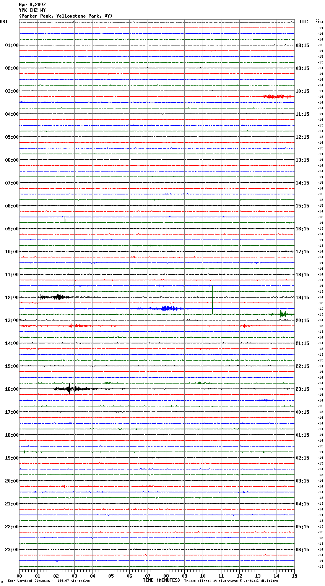This screenshot has height=586, width=325.
Task: Select the '01:00' MST row label
Action: pyautogui.click(x=12, y=45)
